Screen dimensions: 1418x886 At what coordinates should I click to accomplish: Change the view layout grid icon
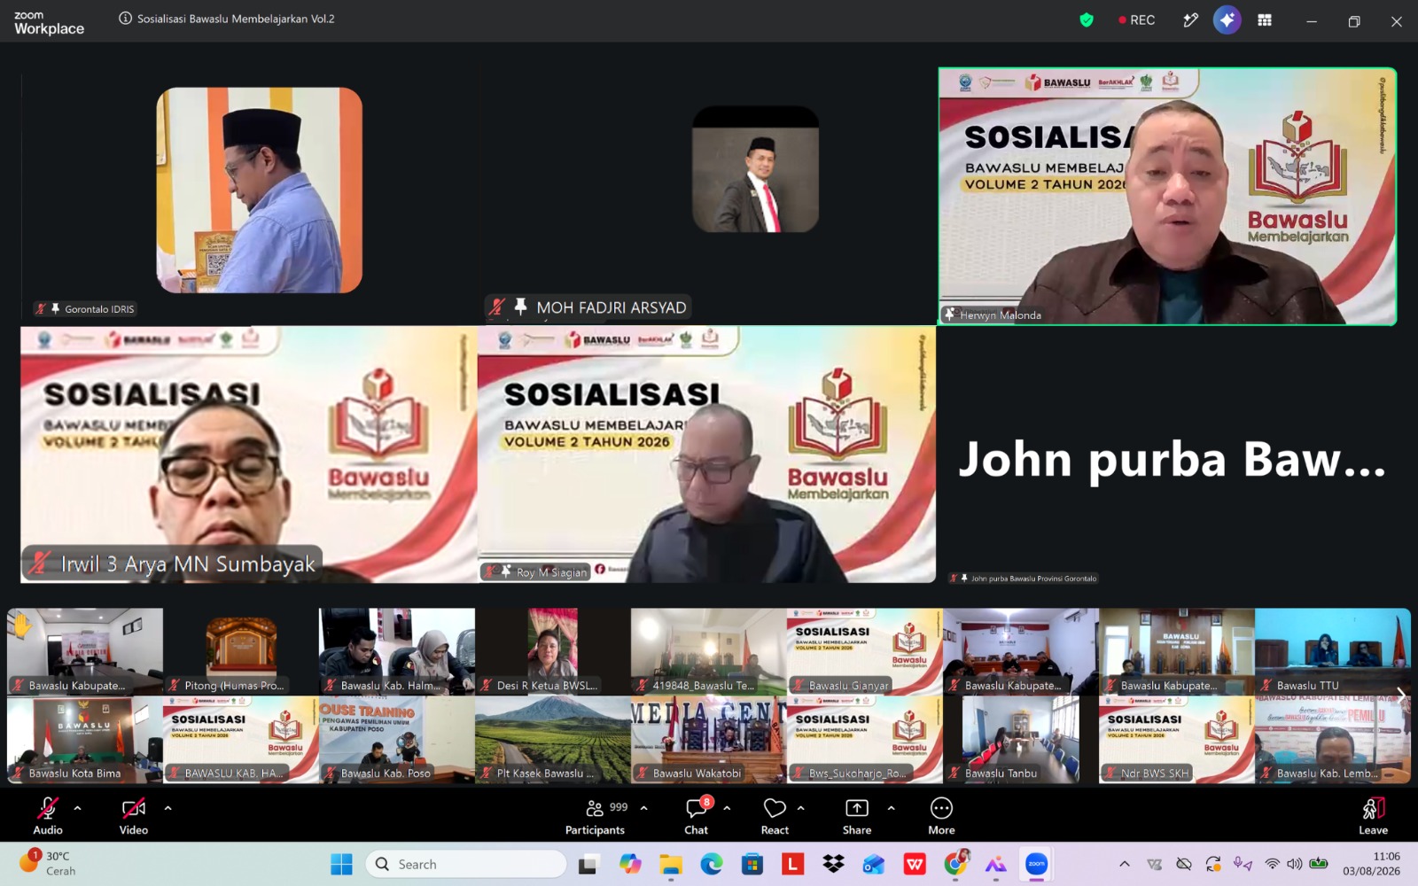click(x=1265, y=19)
